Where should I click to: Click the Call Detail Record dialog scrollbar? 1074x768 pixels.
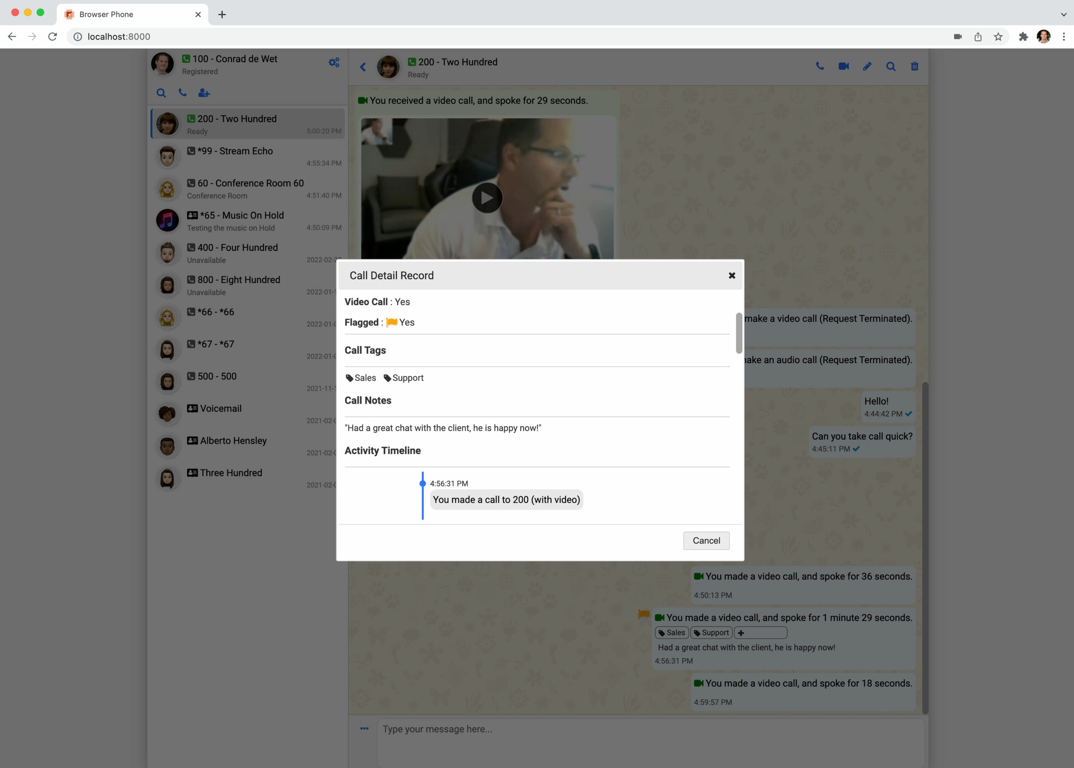click(x=739, y=333)
